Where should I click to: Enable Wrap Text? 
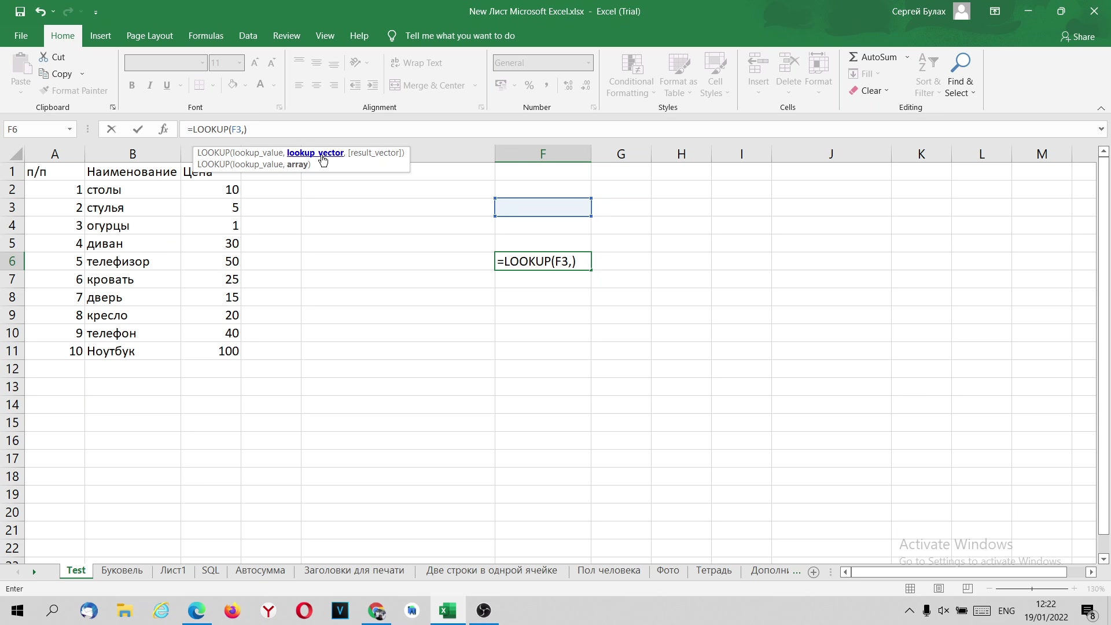(417, 62)
